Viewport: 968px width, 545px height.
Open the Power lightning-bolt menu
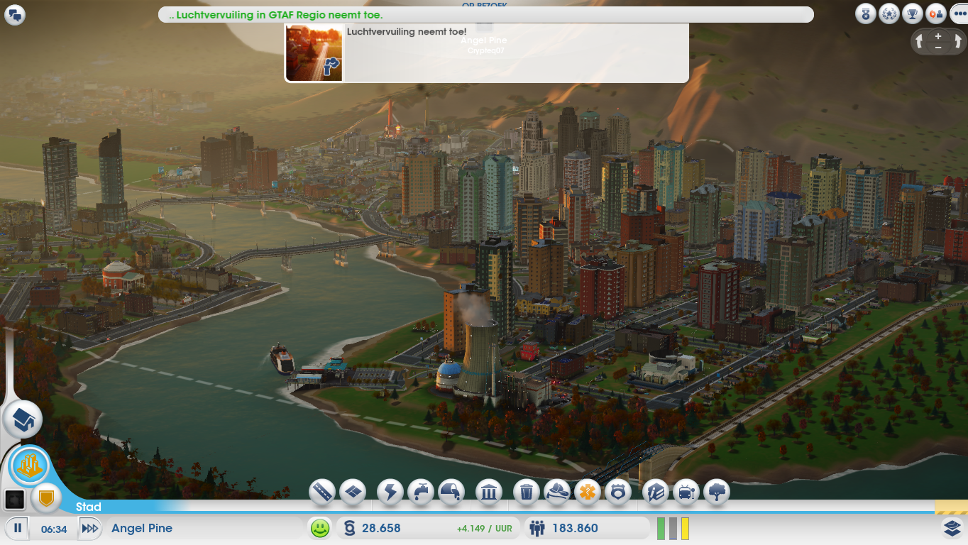(390, 491)
